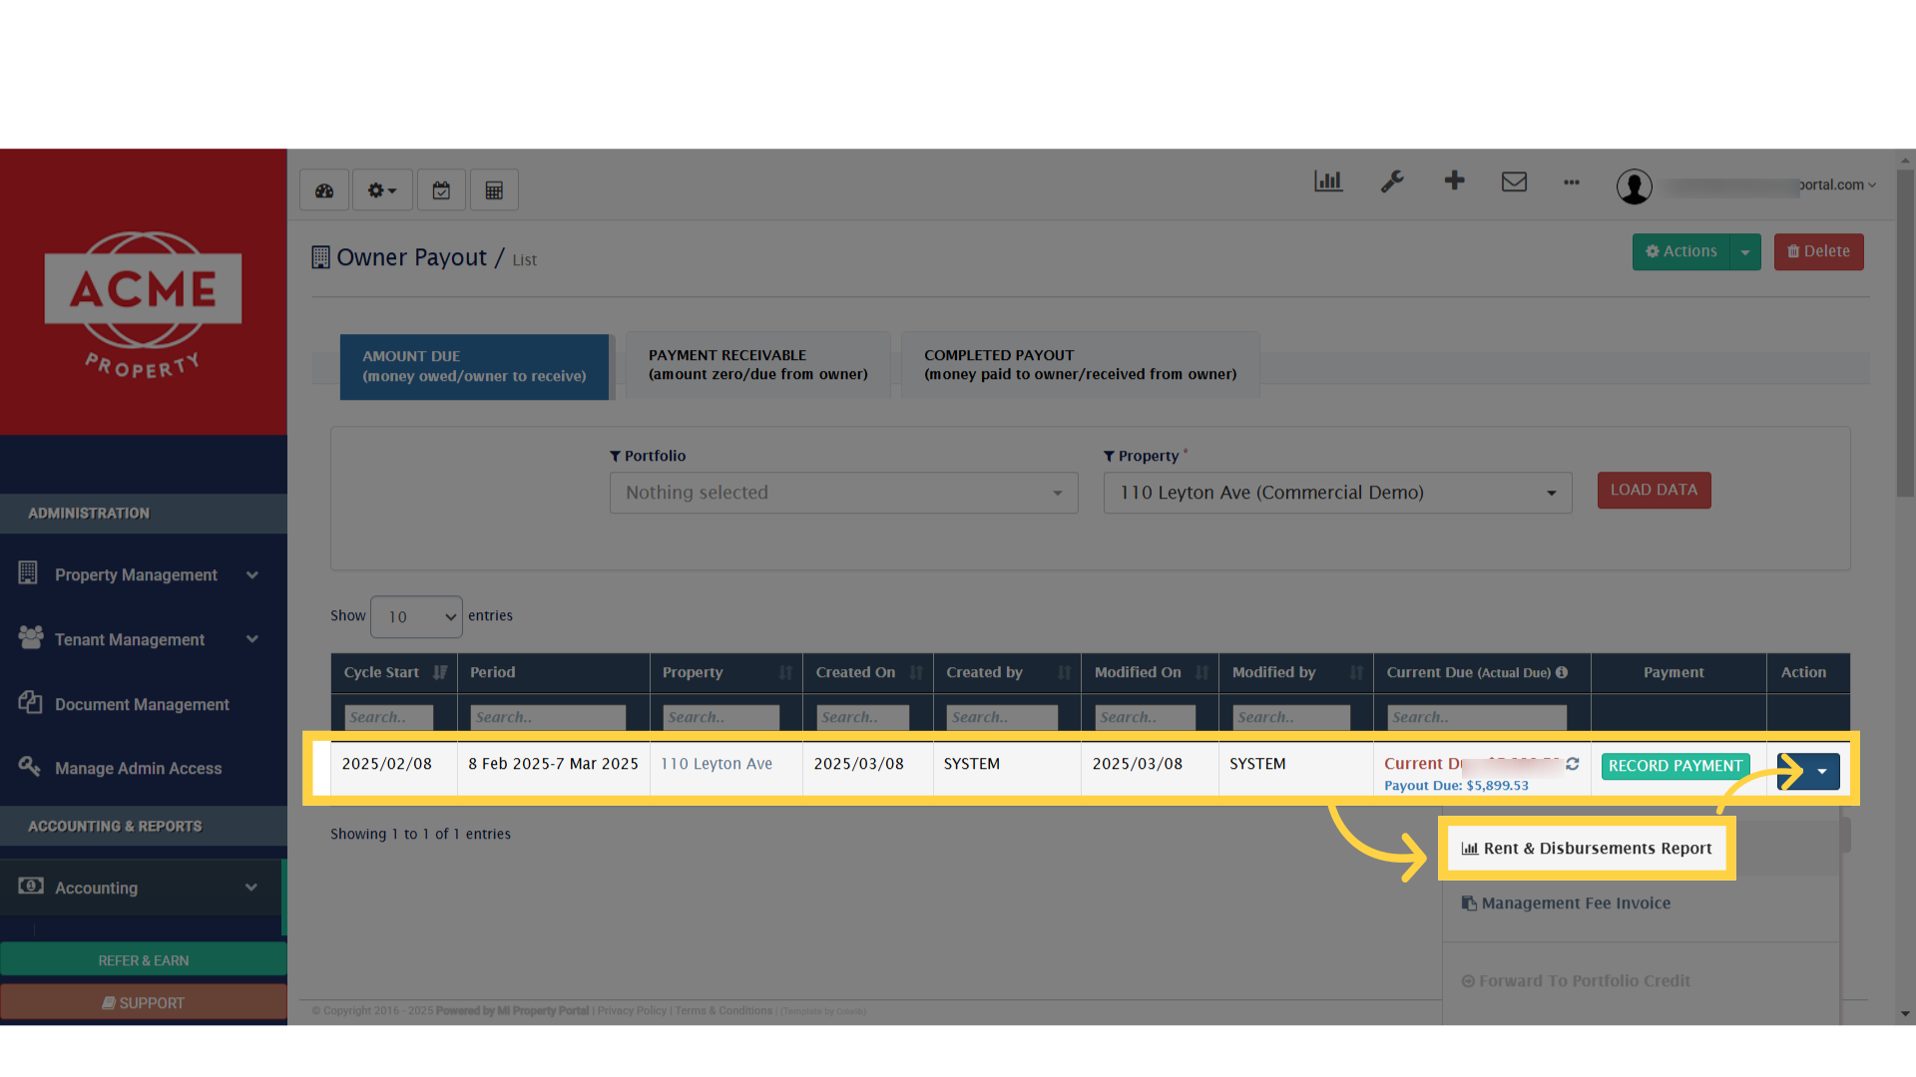
Task: Select Rent & Disbursements Report
Action: tap(1587, 849)
